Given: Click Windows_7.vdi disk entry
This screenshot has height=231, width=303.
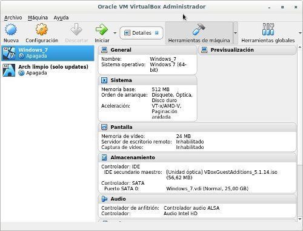Looking at the screenshot, I should [207, 188].
